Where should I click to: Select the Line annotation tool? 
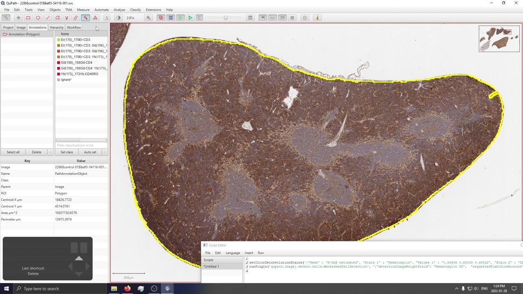48,18
